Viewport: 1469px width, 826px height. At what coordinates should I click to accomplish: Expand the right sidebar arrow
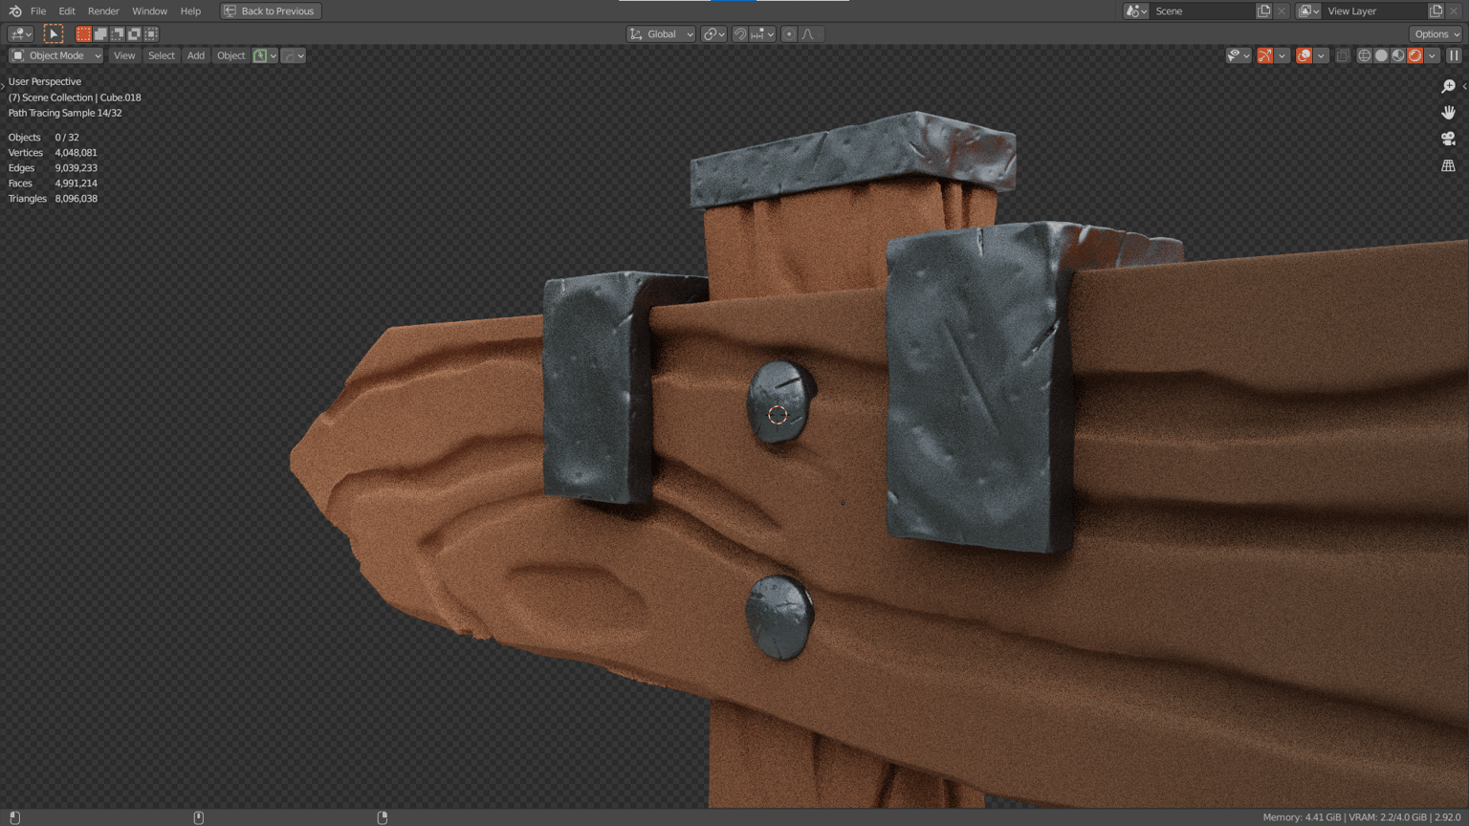pyautogui.click(x=1464, y=86)
